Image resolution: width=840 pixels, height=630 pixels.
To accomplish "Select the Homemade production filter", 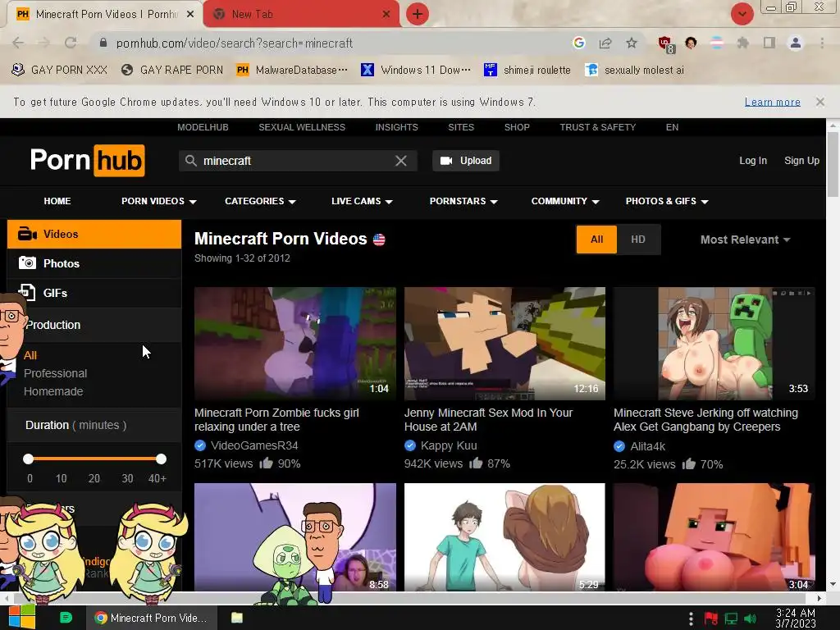I will 53,391.
